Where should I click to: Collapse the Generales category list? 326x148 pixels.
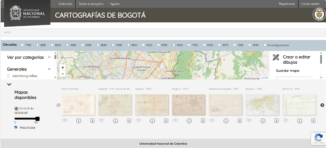click(x=49, y=69)
